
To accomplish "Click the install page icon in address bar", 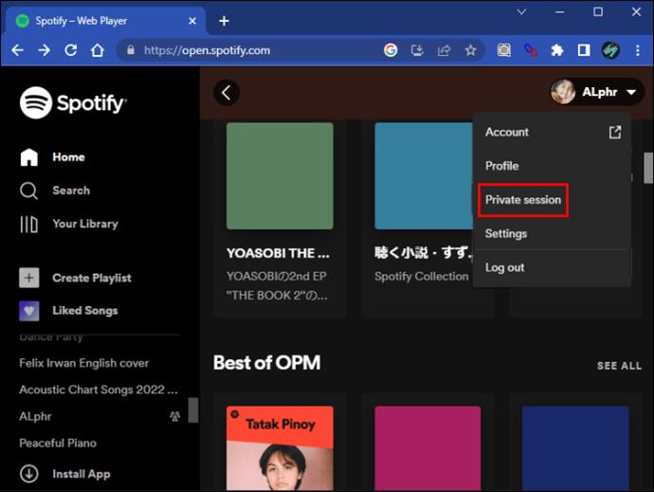I will click(417, 50).
